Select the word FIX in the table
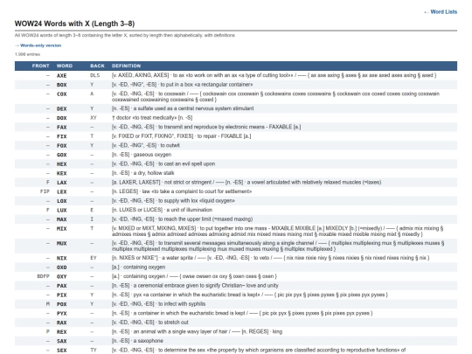The image size is (472, 354). (x=62, y=136)
